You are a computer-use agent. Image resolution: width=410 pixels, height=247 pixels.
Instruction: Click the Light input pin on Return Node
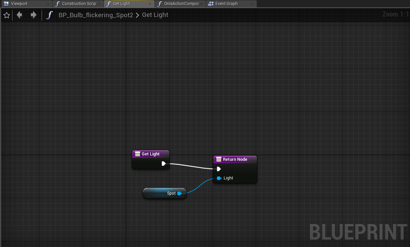[219, 178]
